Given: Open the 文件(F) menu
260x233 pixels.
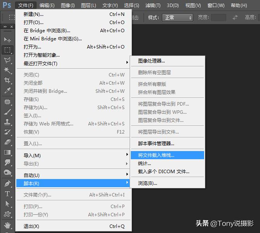Looking at the screenshot, I should click(x=26, y=5).
